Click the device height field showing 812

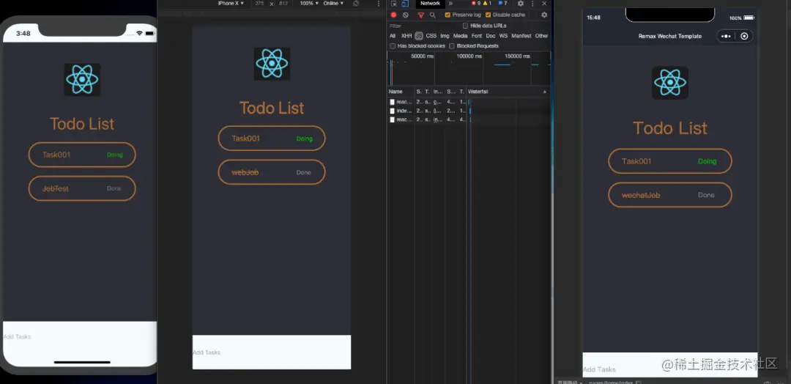283,4
